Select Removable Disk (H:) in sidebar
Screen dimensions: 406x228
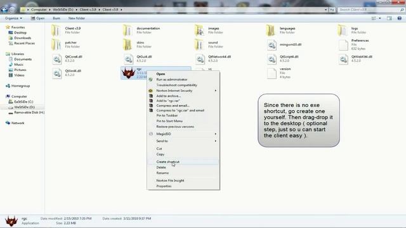coord(27,113)
